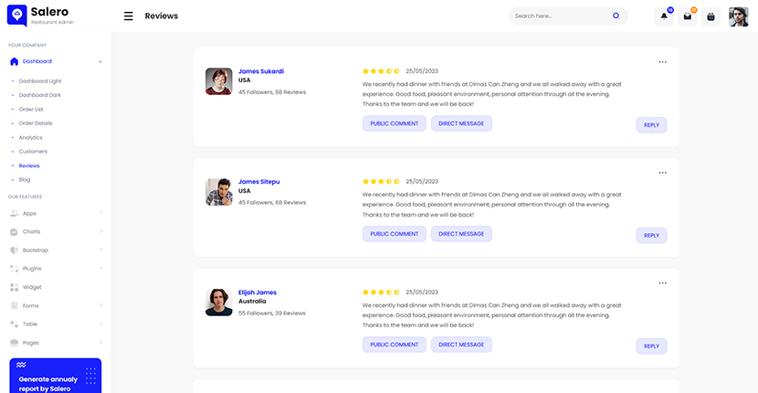Select Analytics in the sidebar
Screen dimensions: 758x393
click(30, 137)
